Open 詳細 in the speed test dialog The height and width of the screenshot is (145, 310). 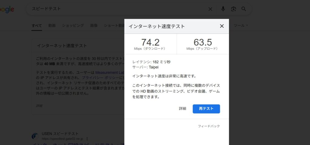[183, 109]
